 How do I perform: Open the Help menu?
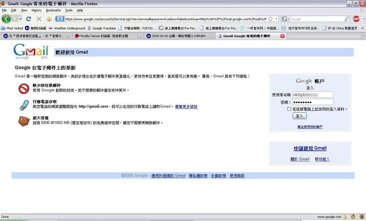80,10
